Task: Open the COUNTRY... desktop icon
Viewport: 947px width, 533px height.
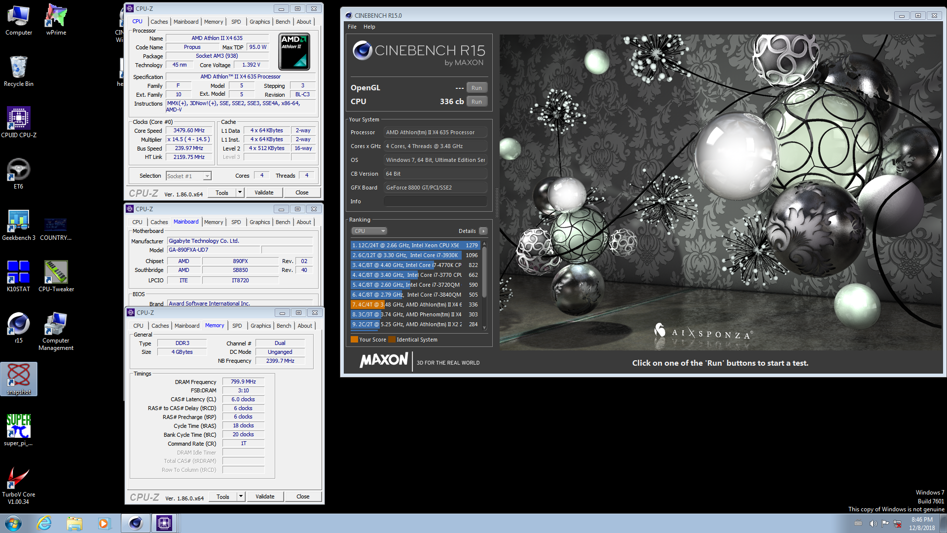Action: [x=56, y=228]
